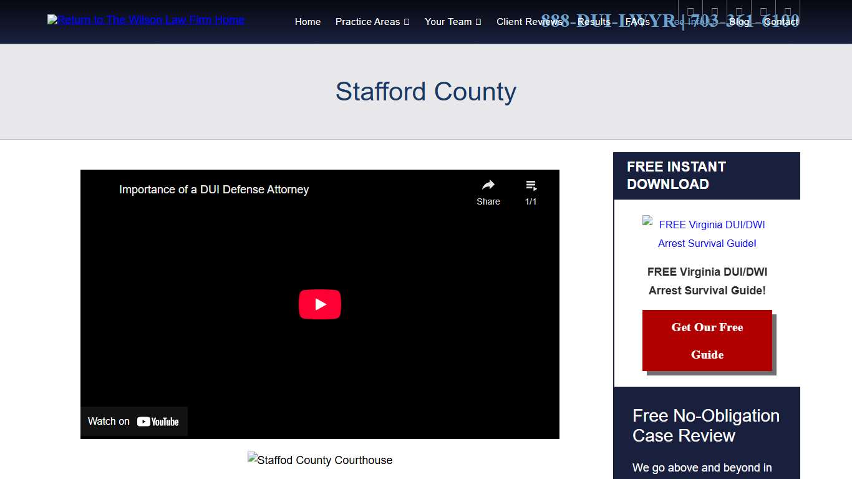Image resolution: width=852 pixels, height=479 pixels.
Task: Click the FREE Virginia DUI/DWI Arrest Survival Guide link
Action: click(707, 233)
